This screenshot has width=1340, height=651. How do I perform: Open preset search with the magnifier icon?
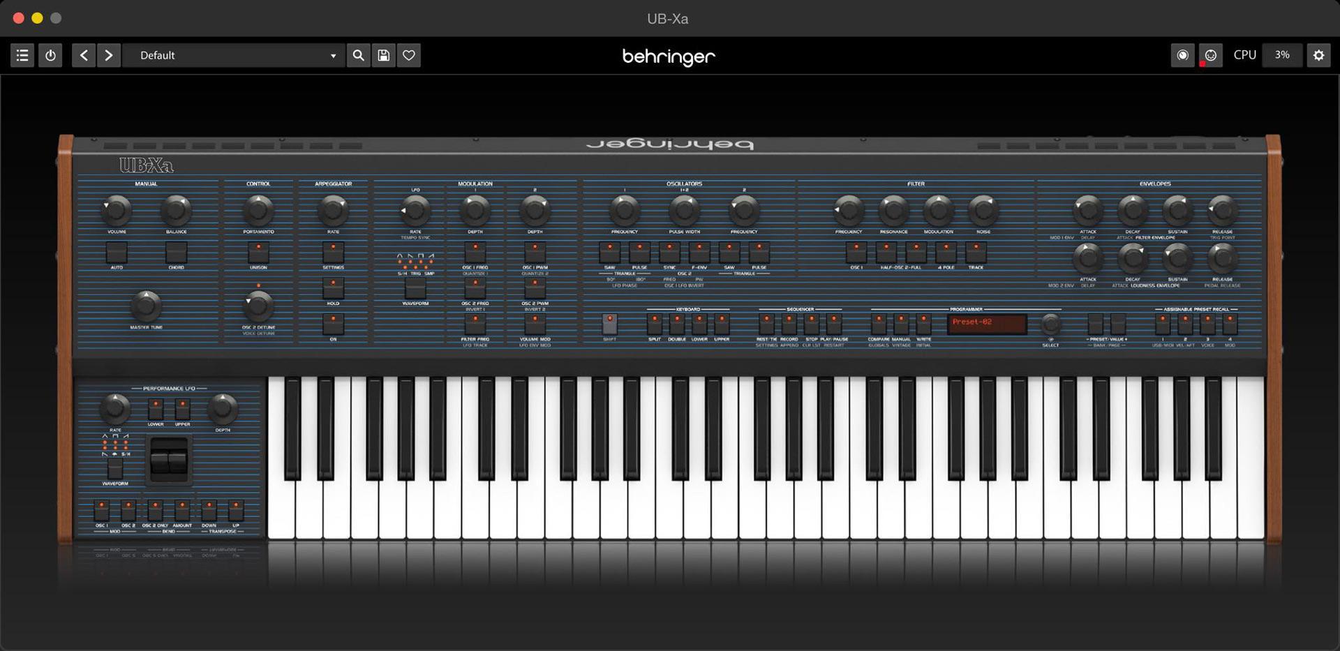pos(358,55)
